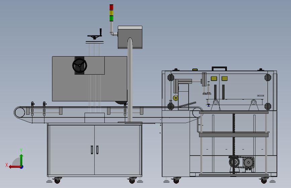Select the motor pulley beside the sprocket gear
Image resolution: width=291 pixels, height=188 pixels.
pyautogui.click(x=248, y=163)
